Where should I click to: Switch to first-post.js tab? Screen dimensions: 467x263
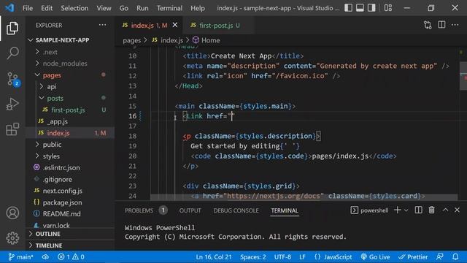coord(216,26)
